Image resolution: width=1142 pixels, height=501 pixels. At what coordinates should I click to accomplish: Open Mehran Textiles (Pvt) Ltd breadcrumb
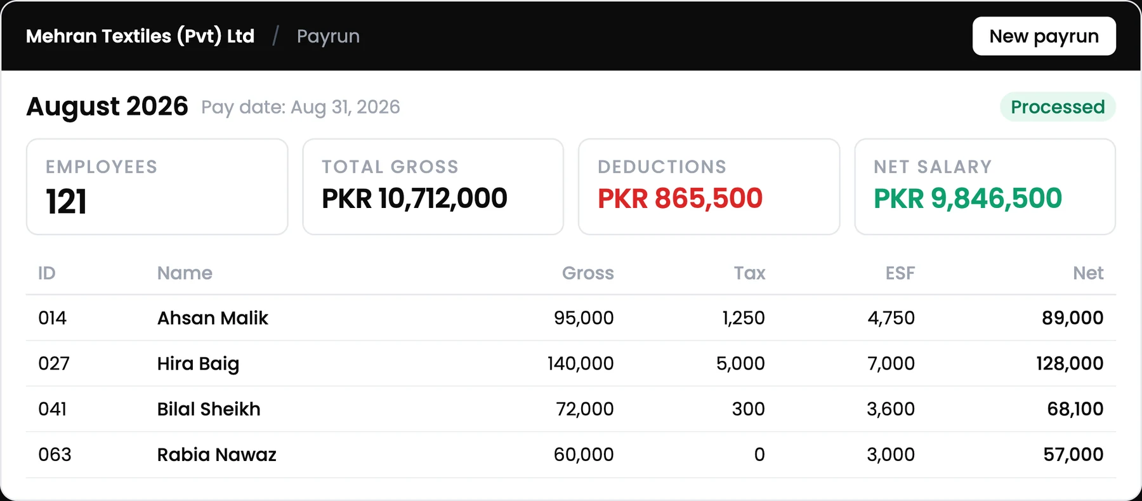140,36
